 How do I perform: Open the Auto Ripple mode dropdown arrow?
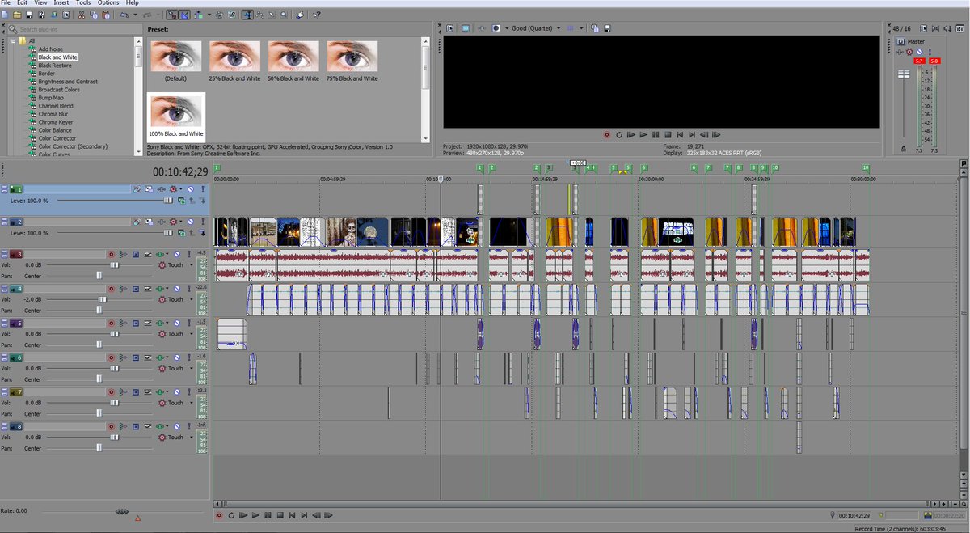coord(209,15)
